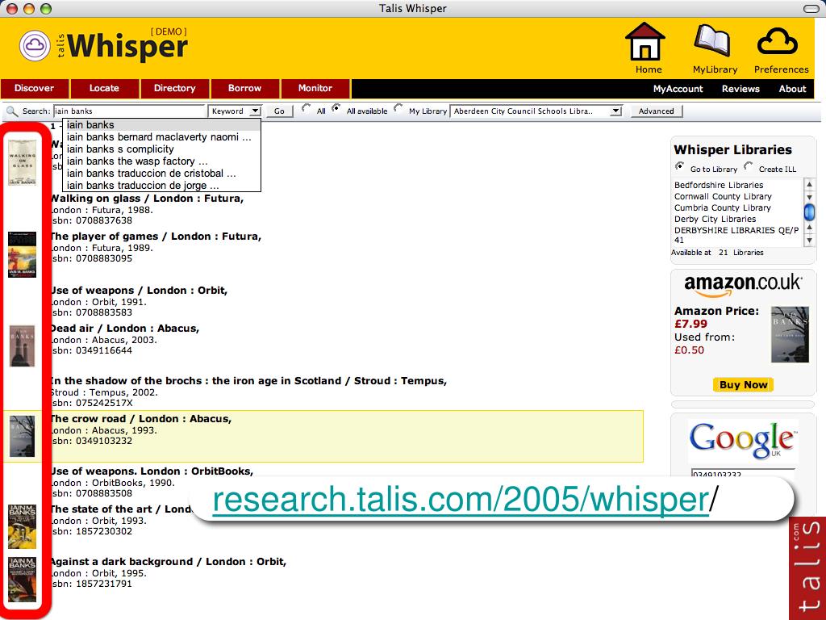The image size is (826, 620).
Task: Open 'Use of weapons. London : OrbitBooks' result
Action: 152,471
